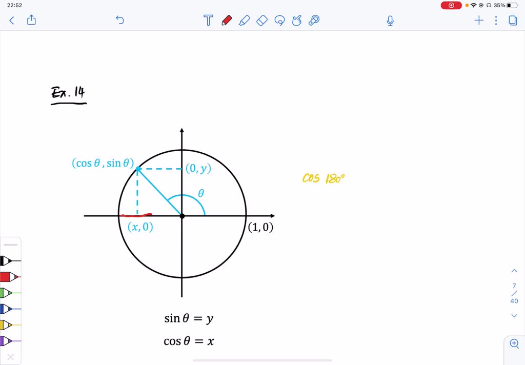Close the pen palette with the X
Screen dimensions: 525x365
12,357
